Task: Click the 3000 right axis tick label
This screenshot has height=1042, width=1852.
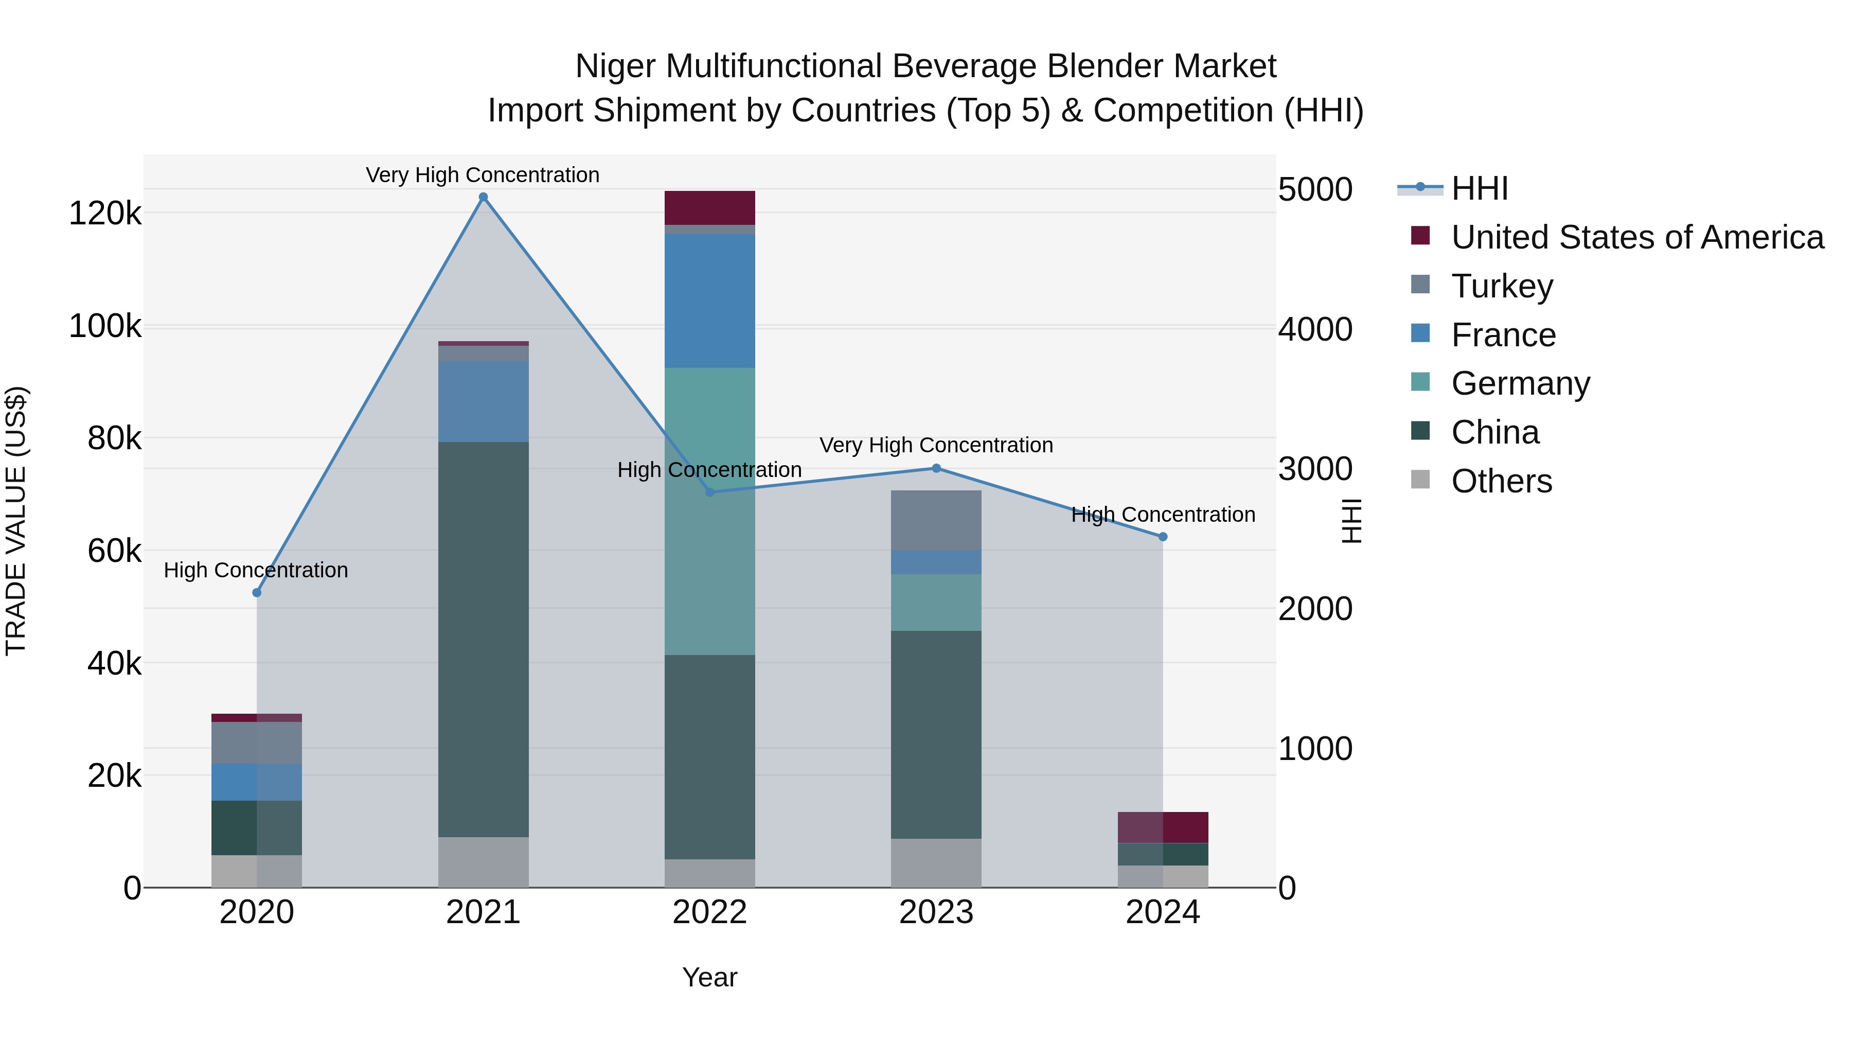Action: (x=1315, y=469)
